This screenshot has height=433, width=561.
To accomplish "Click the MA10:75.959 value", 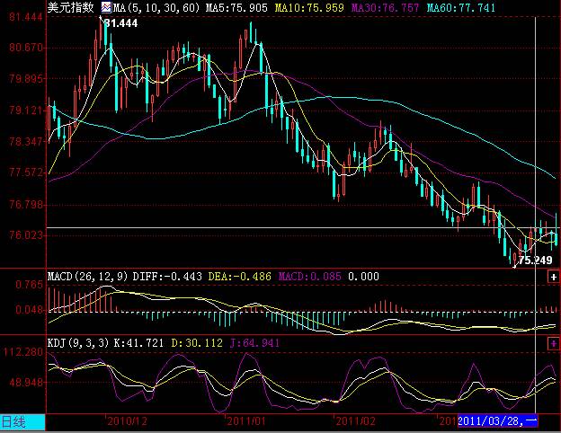I will pos(309,7).
